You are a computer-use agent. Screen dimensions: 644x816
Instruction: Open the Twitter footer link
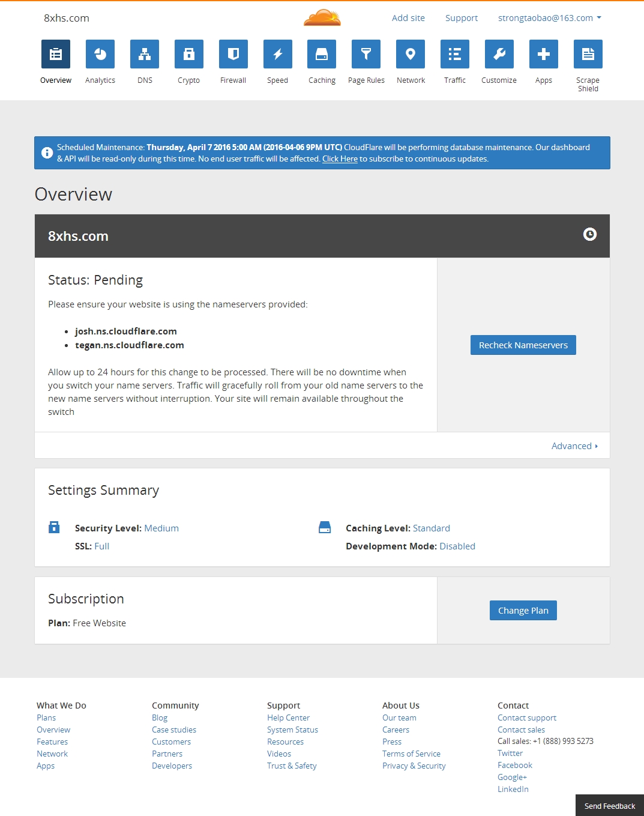510,754
